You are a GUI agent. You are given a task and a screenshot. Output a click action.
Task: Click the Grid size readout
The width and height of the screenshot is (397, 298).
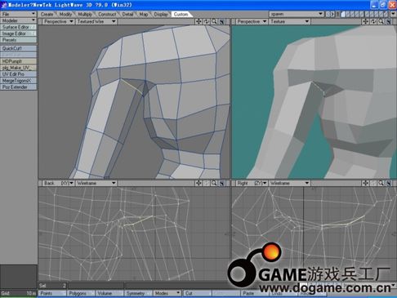click(x=18, y=293)
